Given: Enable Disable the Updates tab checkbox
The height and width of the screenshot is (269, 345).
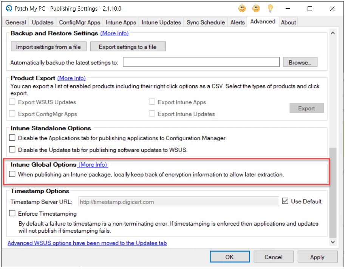Looking at the screenshot, I should (x=12, y=150).
